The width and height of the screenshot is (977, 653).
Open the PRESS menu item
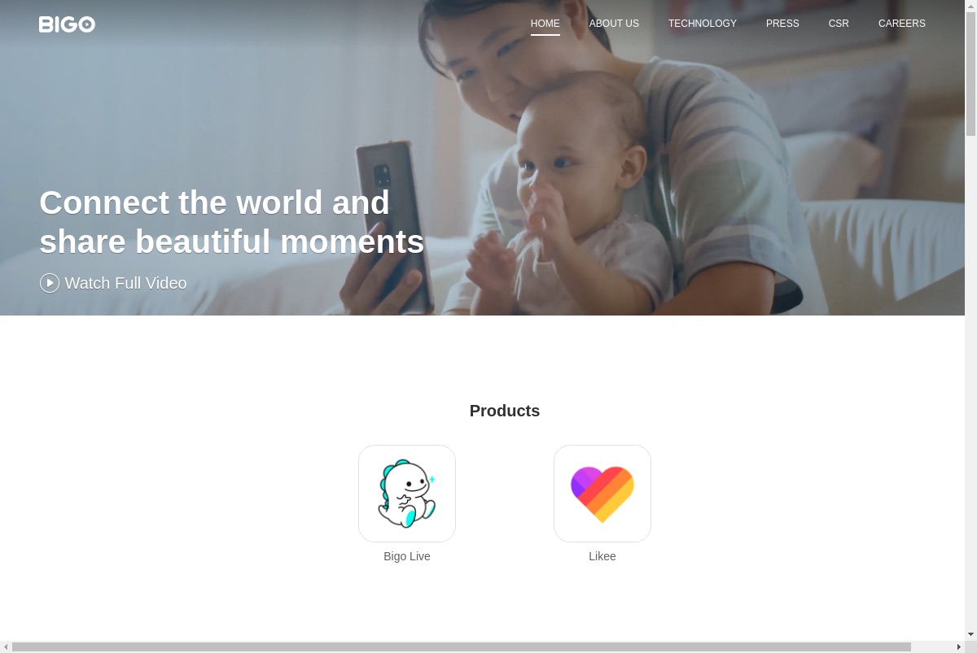(782, 24)
